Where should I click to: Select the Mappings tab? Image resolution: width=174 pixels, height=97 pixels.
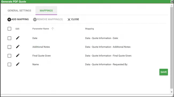[x=46, y=10]
